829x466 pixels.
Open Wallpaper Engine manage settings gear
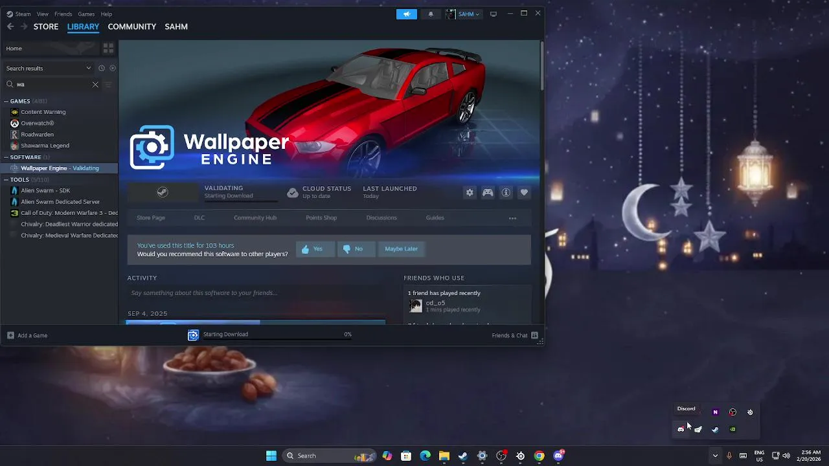pos(470,192)
